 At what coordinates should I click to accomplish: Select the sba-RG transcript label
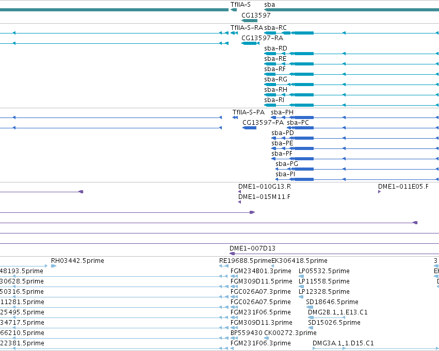click(x=276, y=79)
